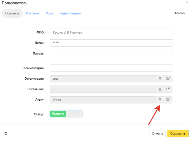Image resolution: width=193 pixels, height=141 pixels.
Task: Delete the Агент value using trash icon
Action: point(160,100)
